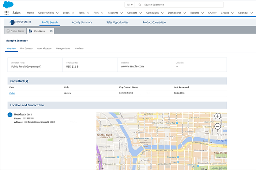This screenshot has height=170, width=256.
Task: Zoom out on the map
Action: click(x=217, y=126)
